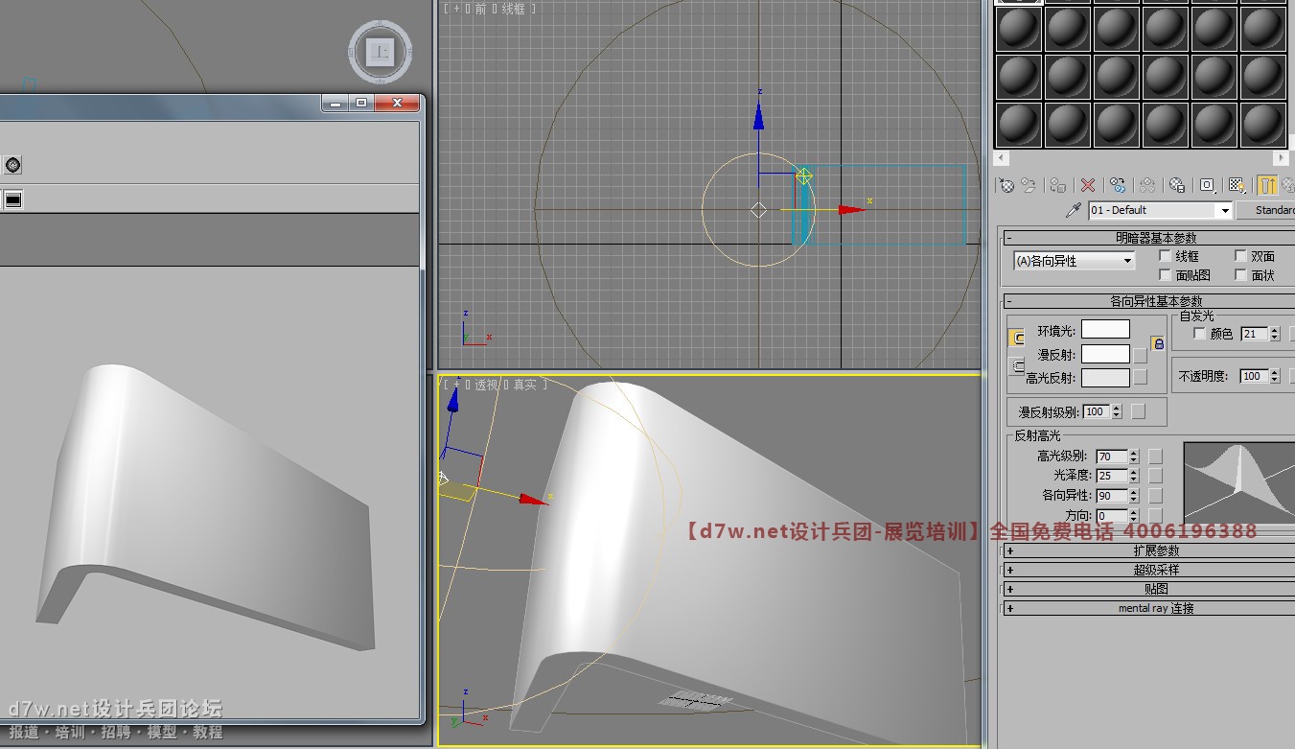Viewport: 1295px width, 749px height.
Task: Enable the 面贴图 checkbox
Action: [1166, 275]
